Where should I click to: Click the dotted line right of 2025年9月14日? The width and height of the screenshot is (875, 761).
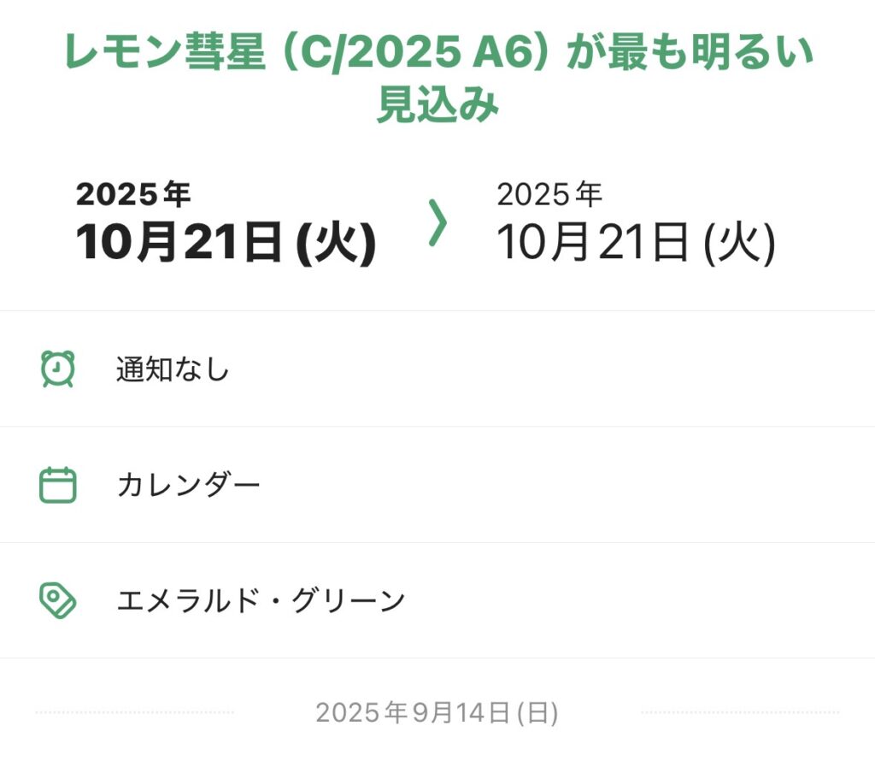point(740,712)
